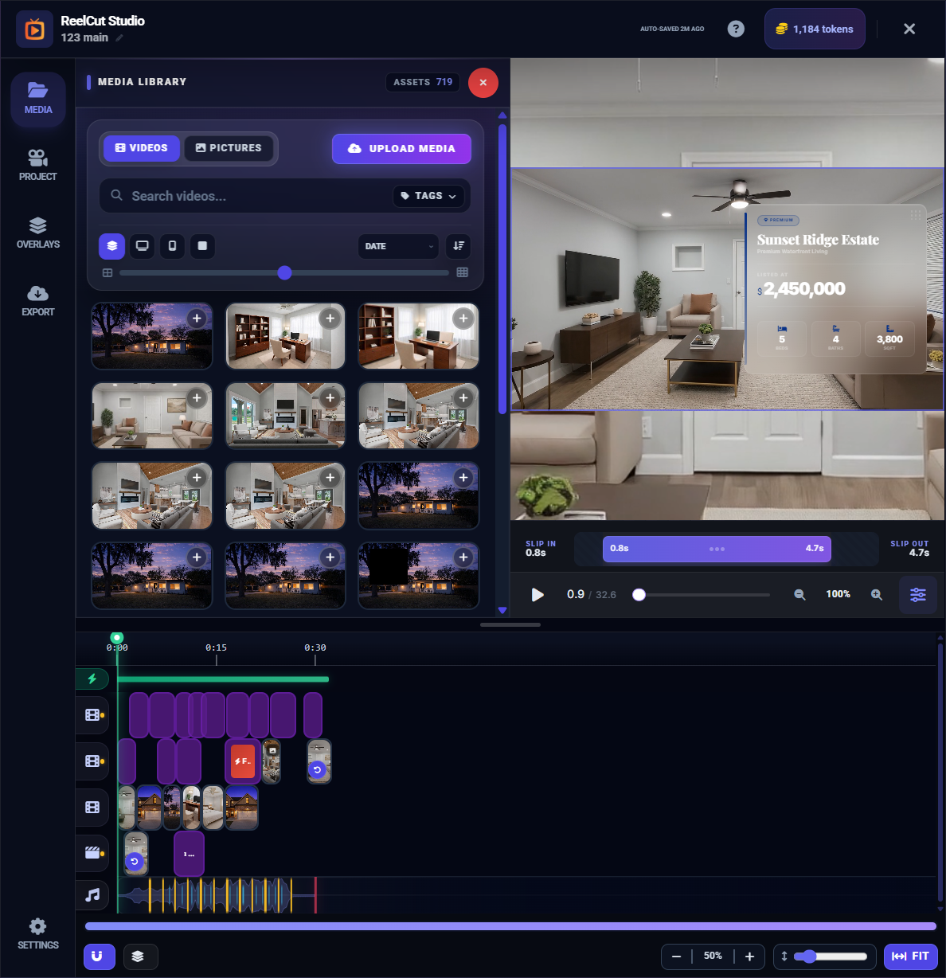Click the UPLOAD MEDIA button
Image resolution: width=946 pixels, height=978 pixels.
coord(401,148)
